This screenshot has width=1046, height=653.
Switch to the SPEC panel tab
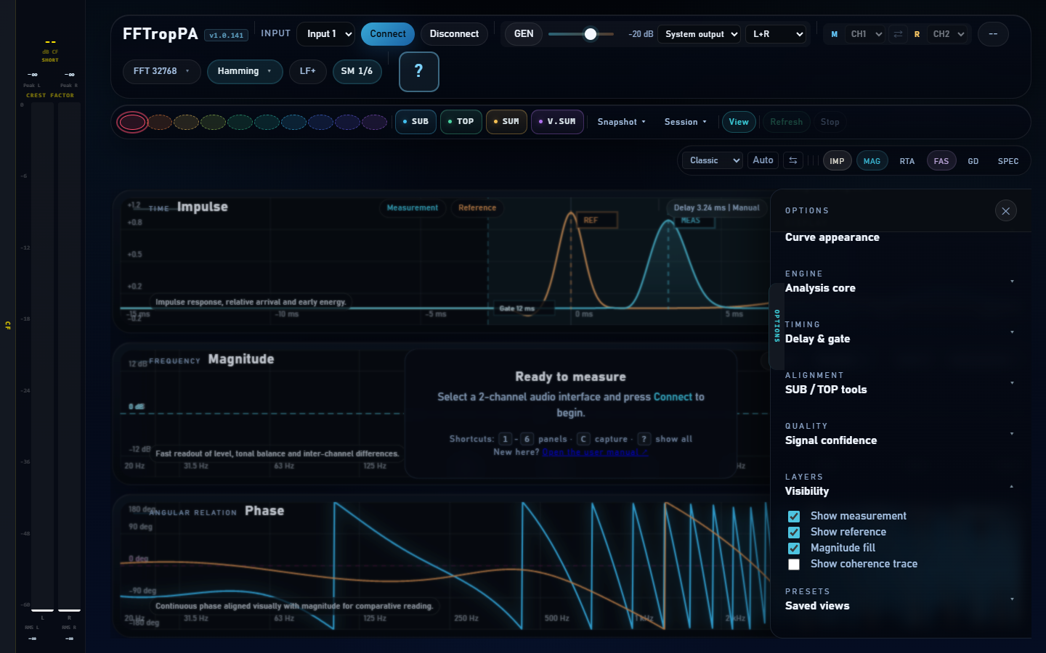coord(1008,161)
